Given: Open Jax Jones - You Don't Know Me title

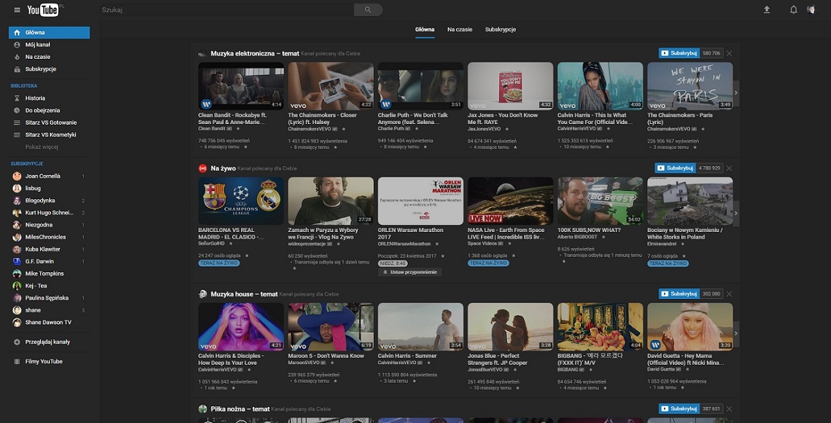Looking at the screenshot, I should (503, 118).
